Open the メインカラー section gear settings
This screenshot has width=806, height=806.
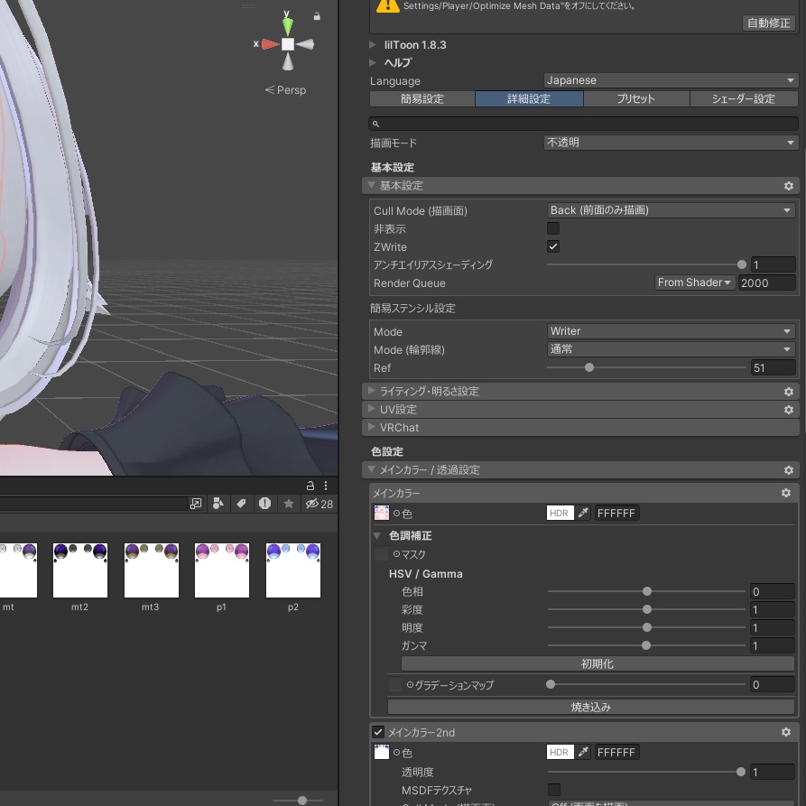click(x=786, y=493)
